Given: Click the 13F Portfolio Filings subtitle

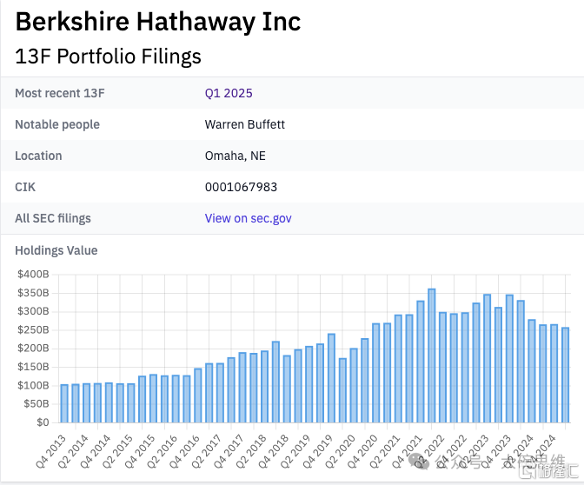Looking at the screenshot, I should 108,56.
